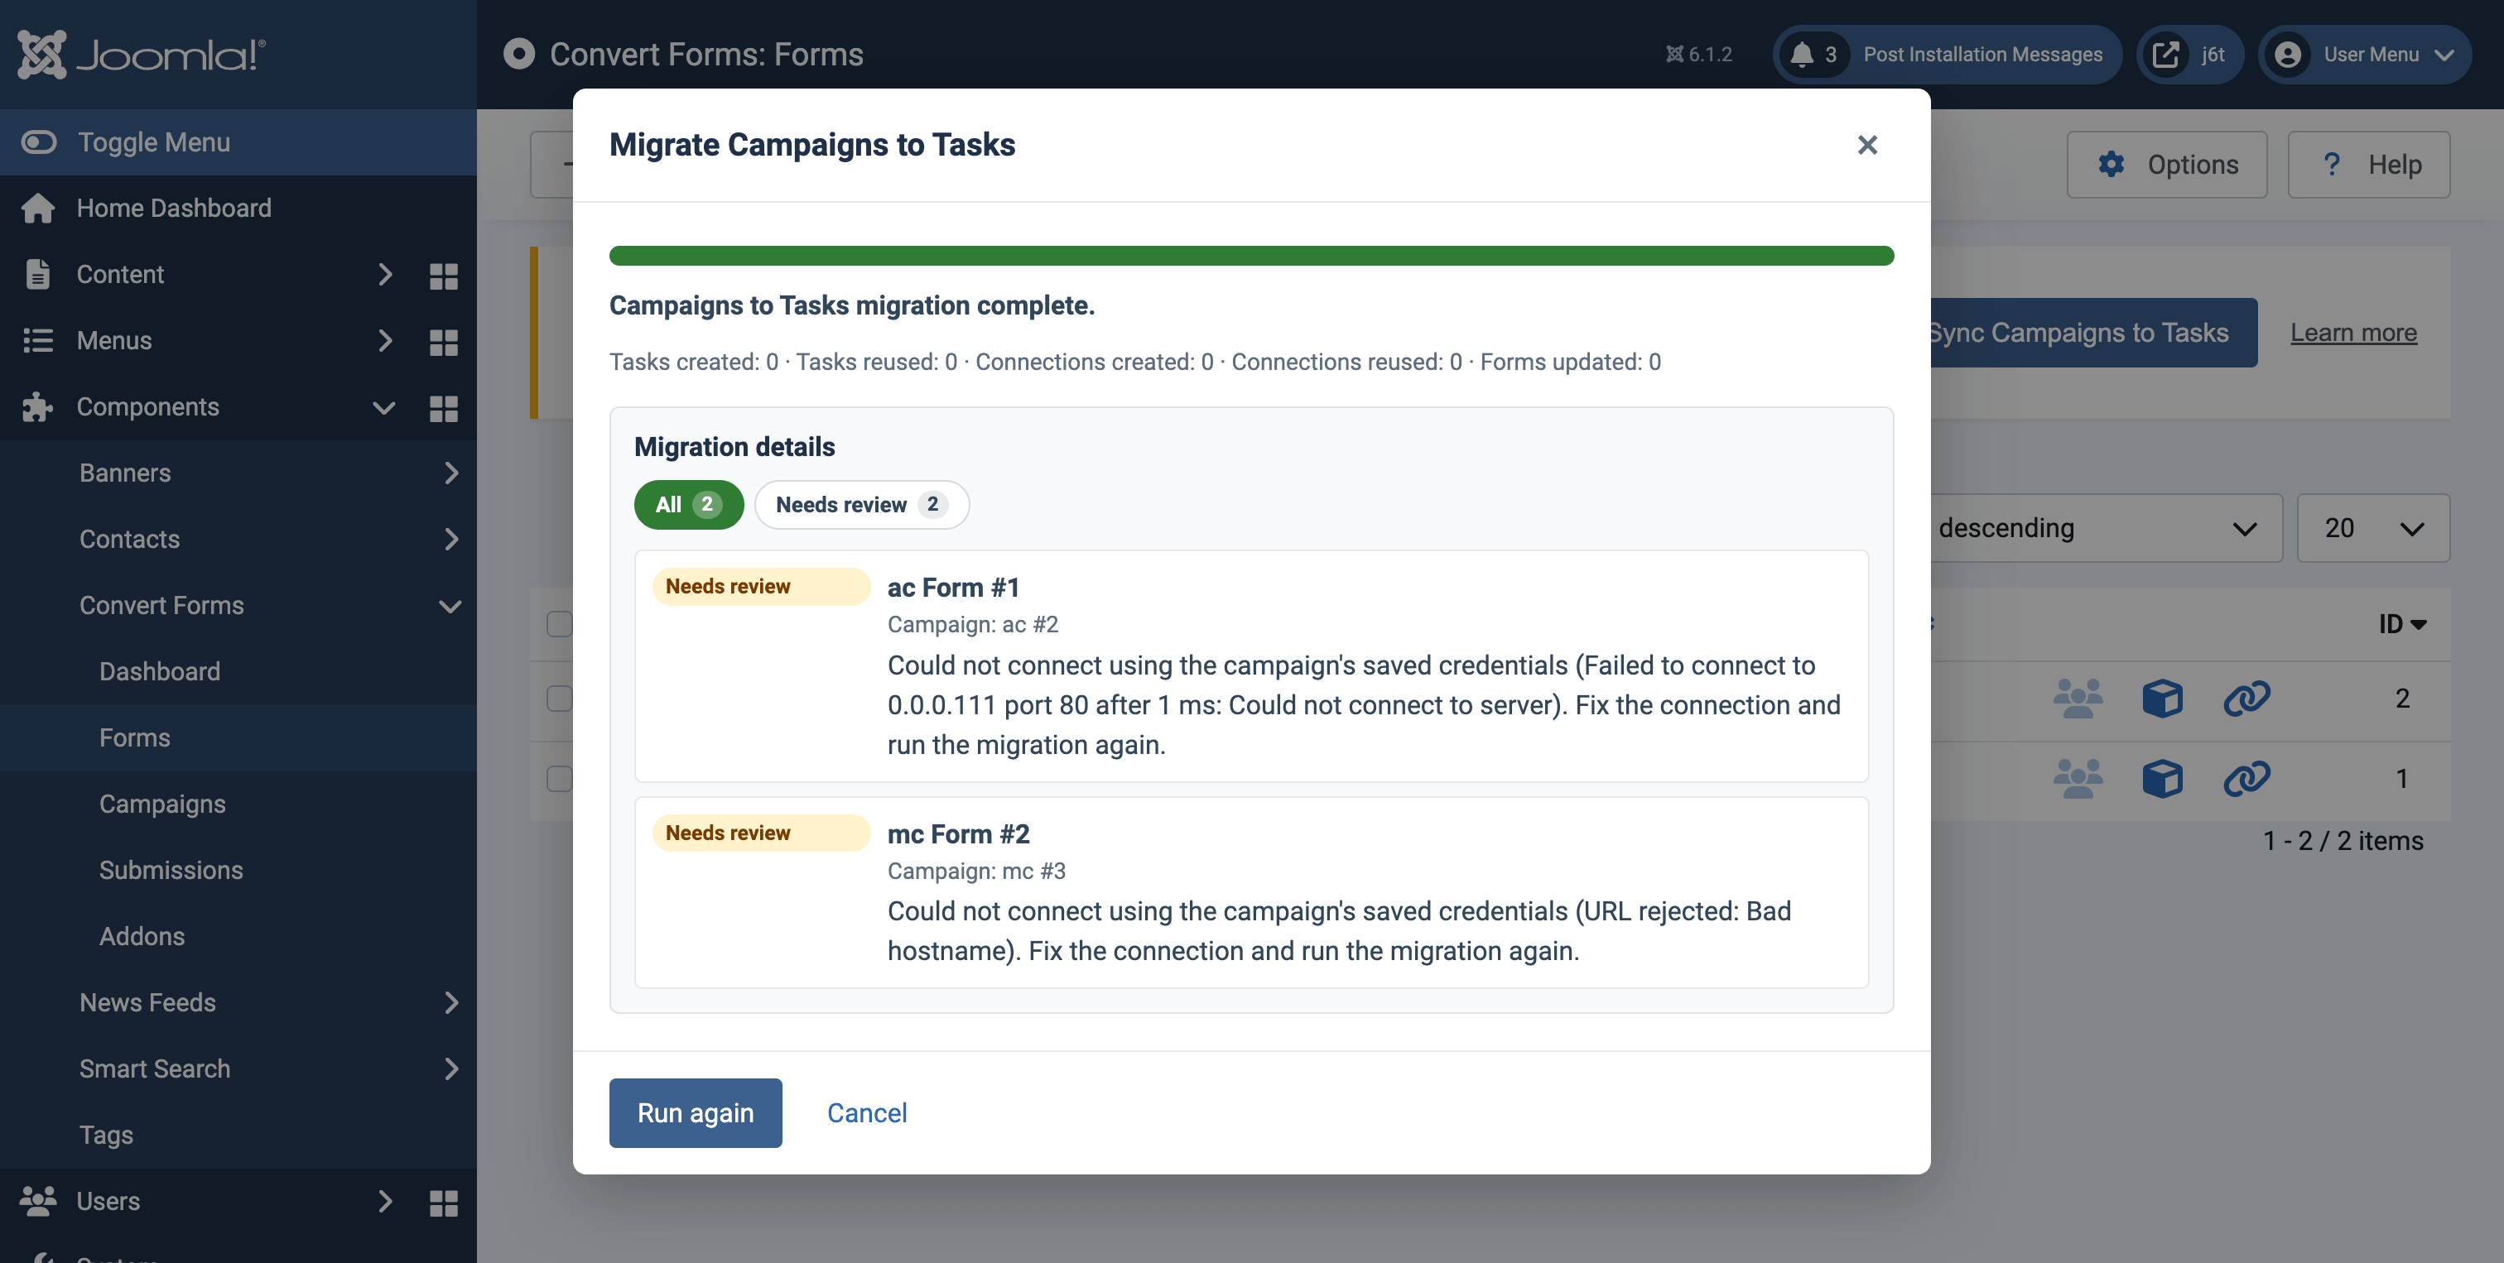The image size is (2504, 1263).
Task: Click the link chain icon in row 2
Action: 2246,698
